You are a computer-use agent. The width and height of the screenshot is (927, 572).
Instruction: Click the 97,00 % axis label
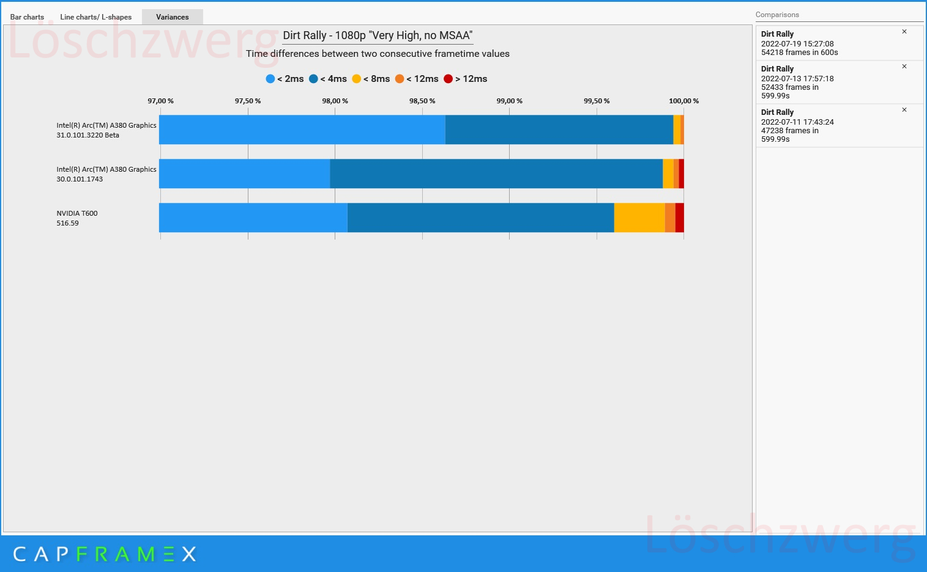pyautogui.click(x=160, y=101)
